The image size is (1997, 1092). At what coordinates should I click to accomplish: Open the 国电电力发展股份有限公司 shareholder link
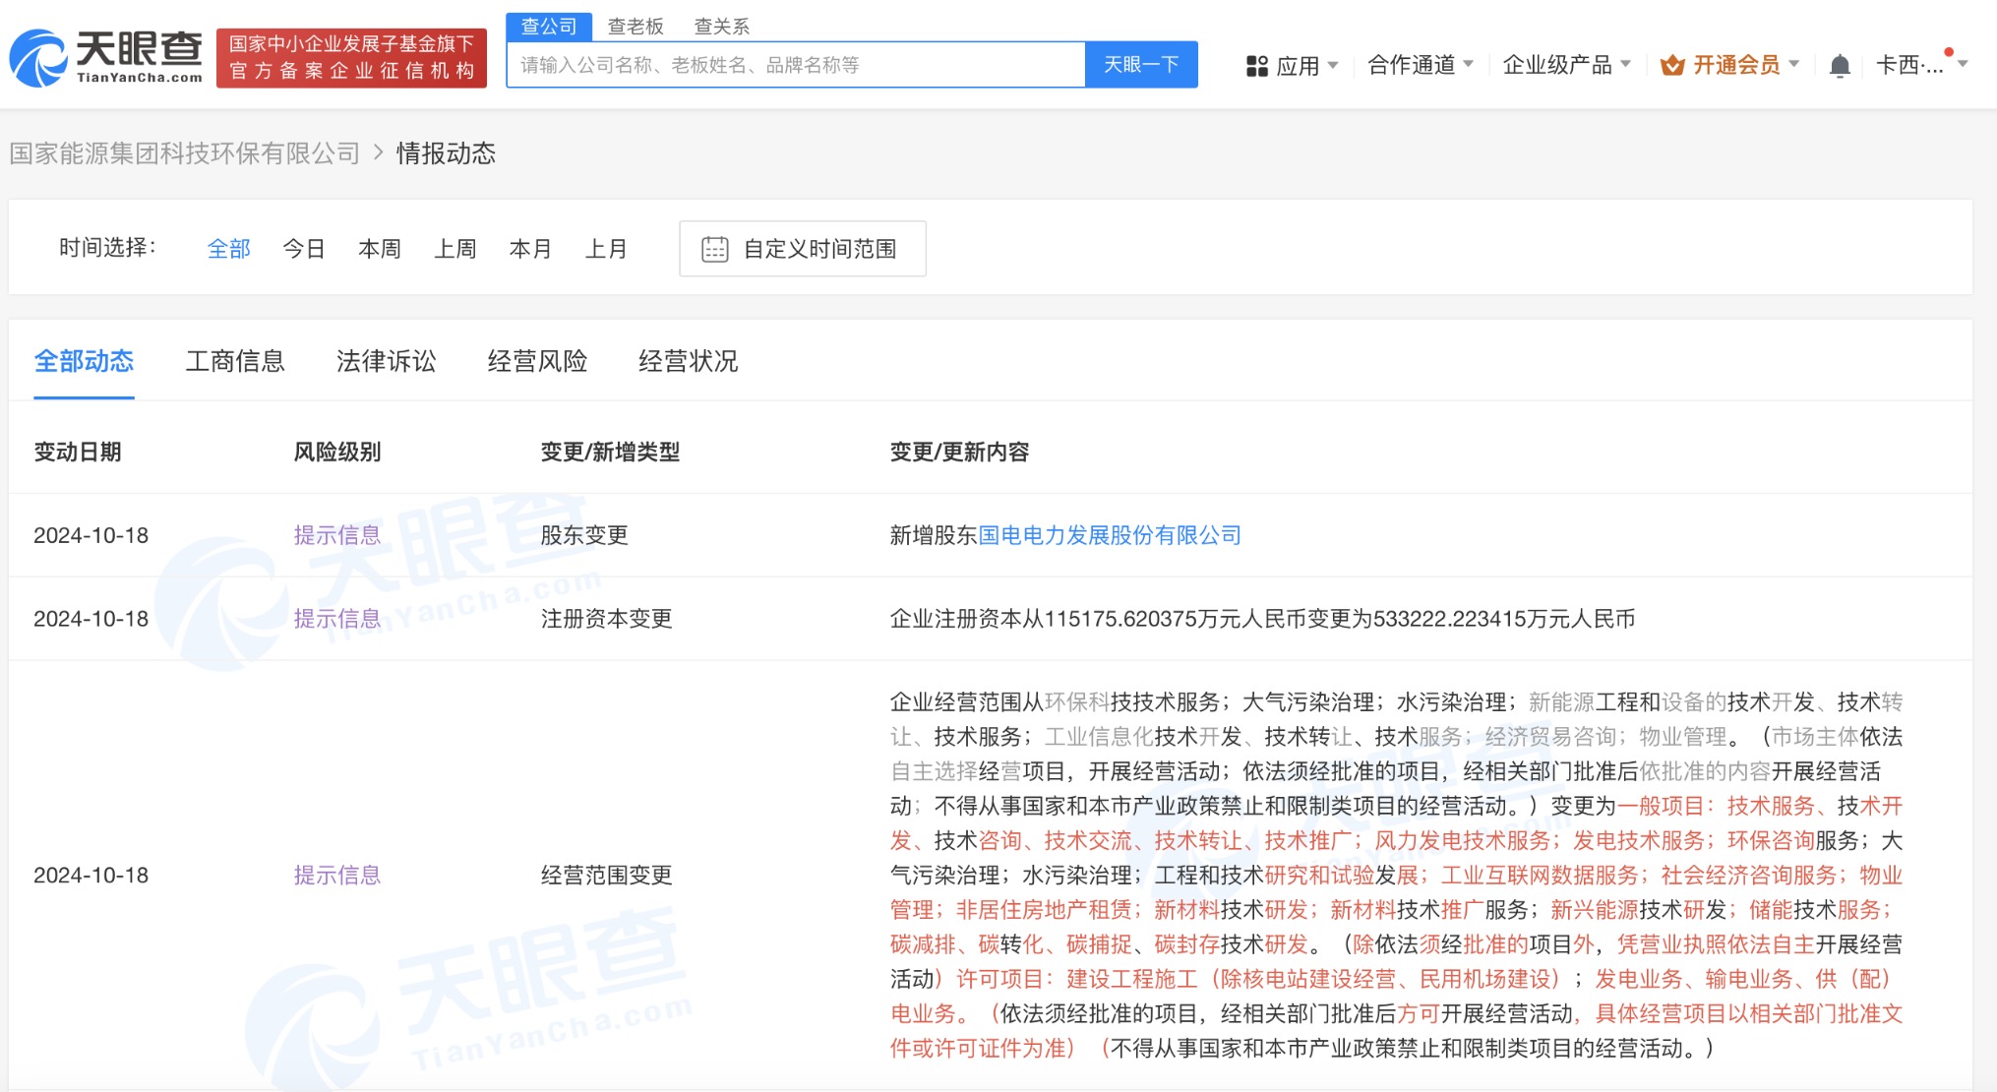(x=1110, y=535)
